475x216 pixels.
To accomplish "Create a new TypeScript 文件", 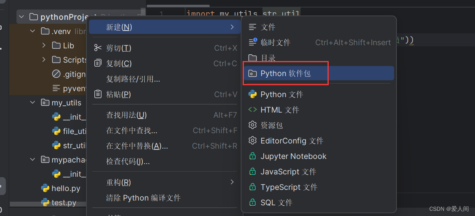I will 319,187.
